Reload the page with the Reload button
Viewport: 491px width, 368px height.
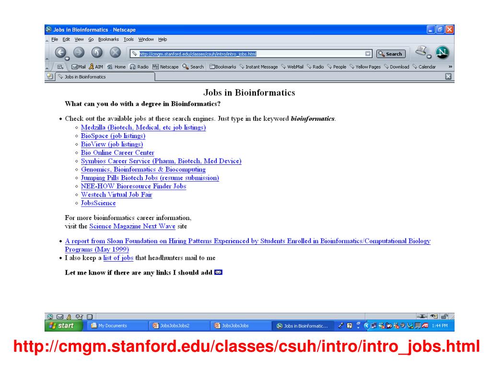[x=97, y=53]
